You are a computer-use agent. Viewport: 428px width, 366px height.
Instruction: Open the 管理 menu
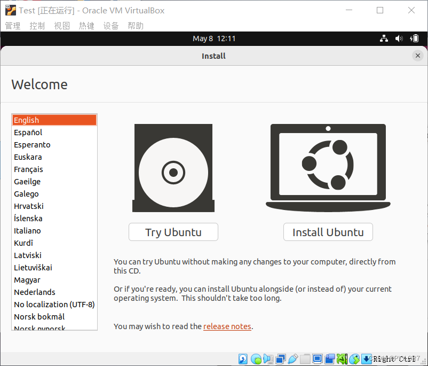tap(13, 26)
